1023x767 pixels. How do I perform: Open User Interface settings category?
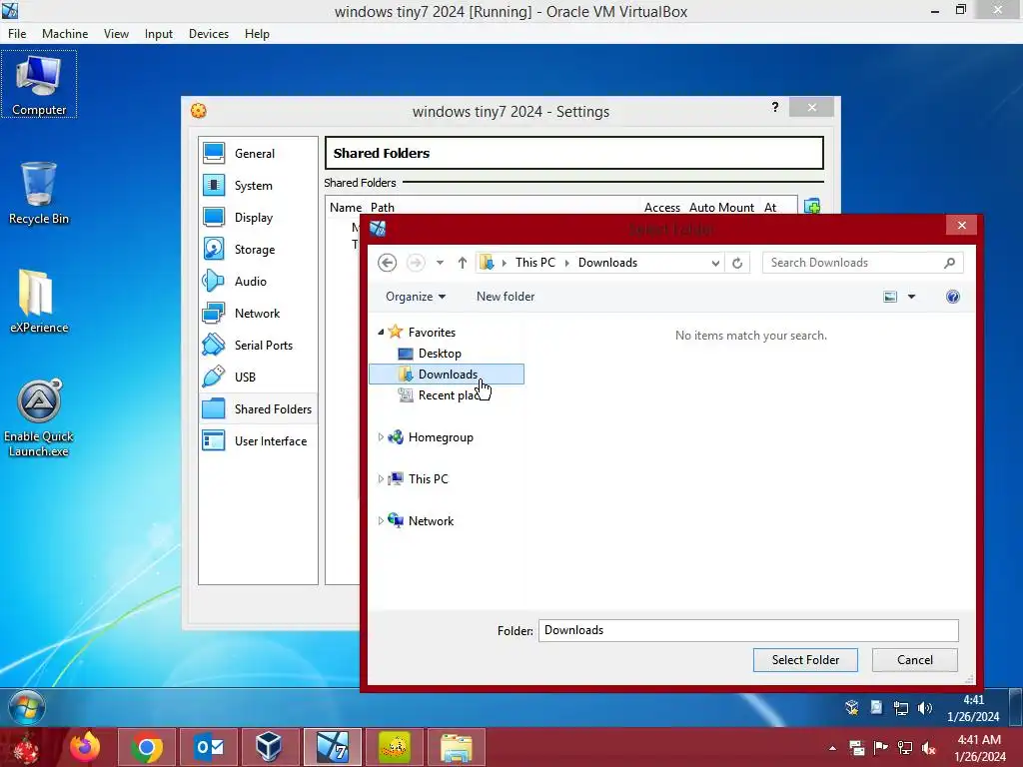[258, 440]
